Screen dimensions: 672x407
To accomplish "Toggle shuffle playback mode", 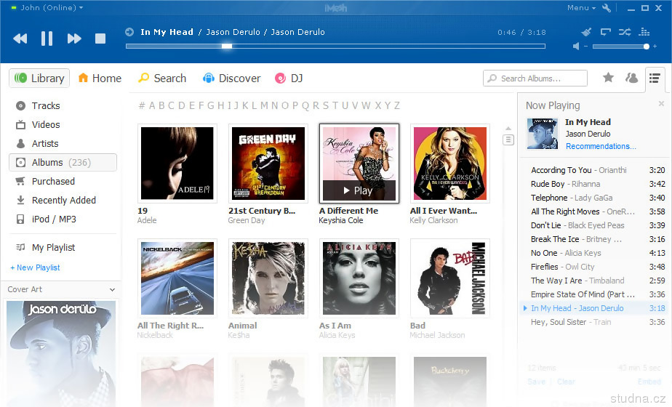I will coord(625,32).
